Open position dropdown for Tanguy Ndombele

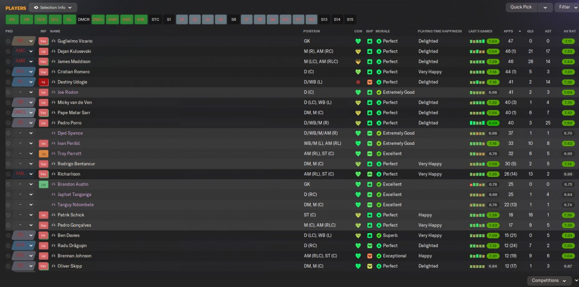point(24,205)
